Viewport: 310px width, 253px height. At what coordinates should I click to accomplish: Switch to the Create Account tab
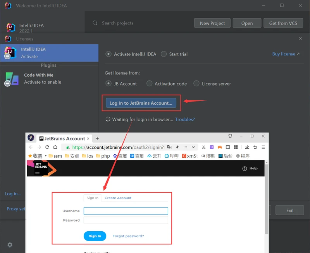click(x=118, y=198)
